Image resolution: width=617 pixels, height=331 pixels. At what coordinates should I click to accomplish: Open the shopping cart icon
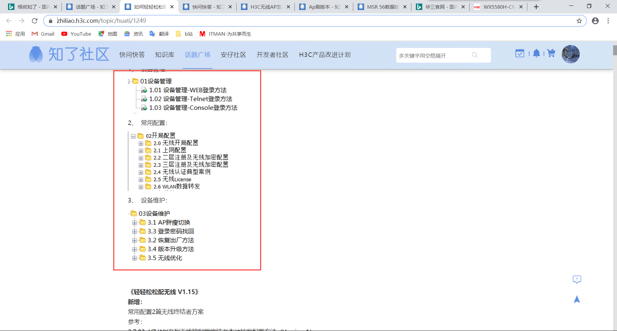pyautogui.click(x=551, y=53)
